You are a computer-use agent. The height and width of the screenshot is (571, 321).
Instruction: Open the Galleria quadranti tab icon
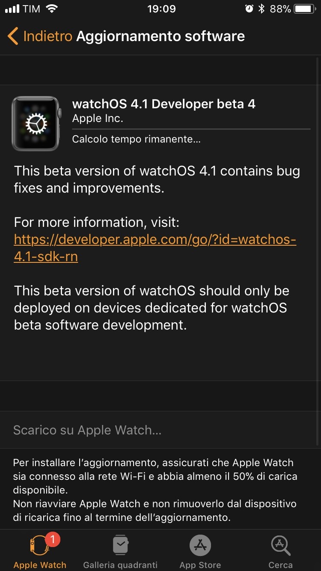[x=120, y=545]
